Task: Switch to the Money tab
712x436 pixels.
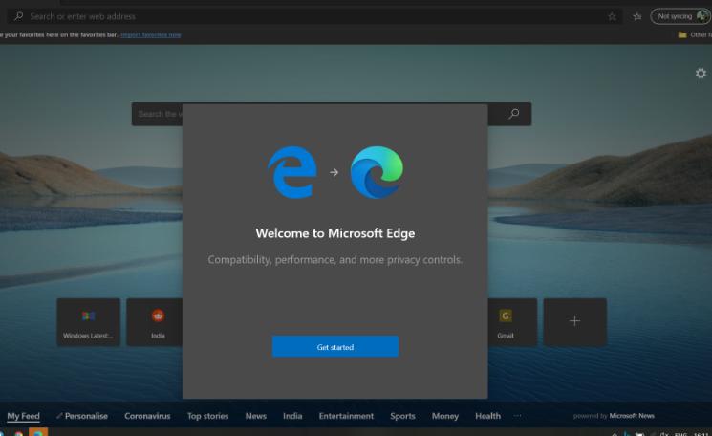Action: (x=445, y=416)
